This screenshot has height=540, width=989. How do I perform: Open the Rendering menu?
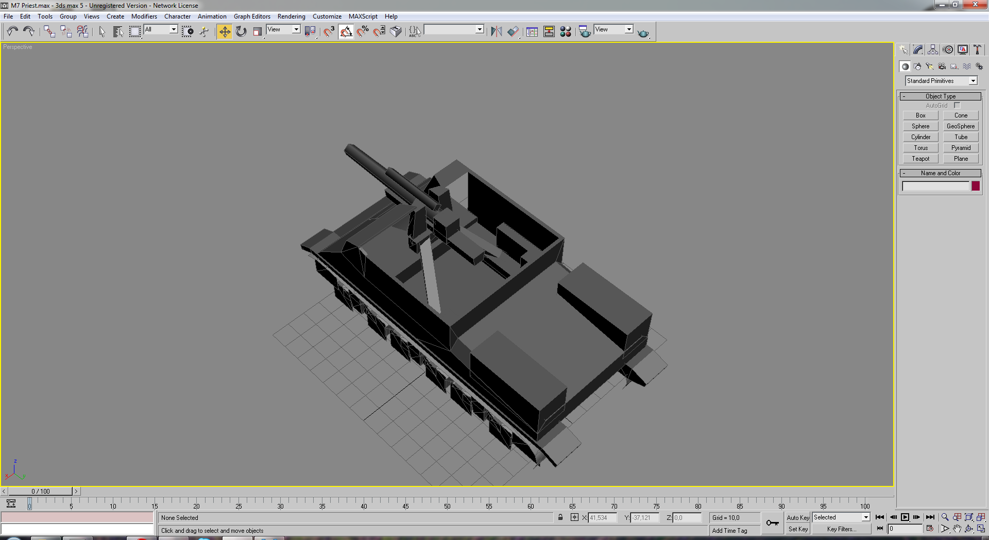(291, 16)
